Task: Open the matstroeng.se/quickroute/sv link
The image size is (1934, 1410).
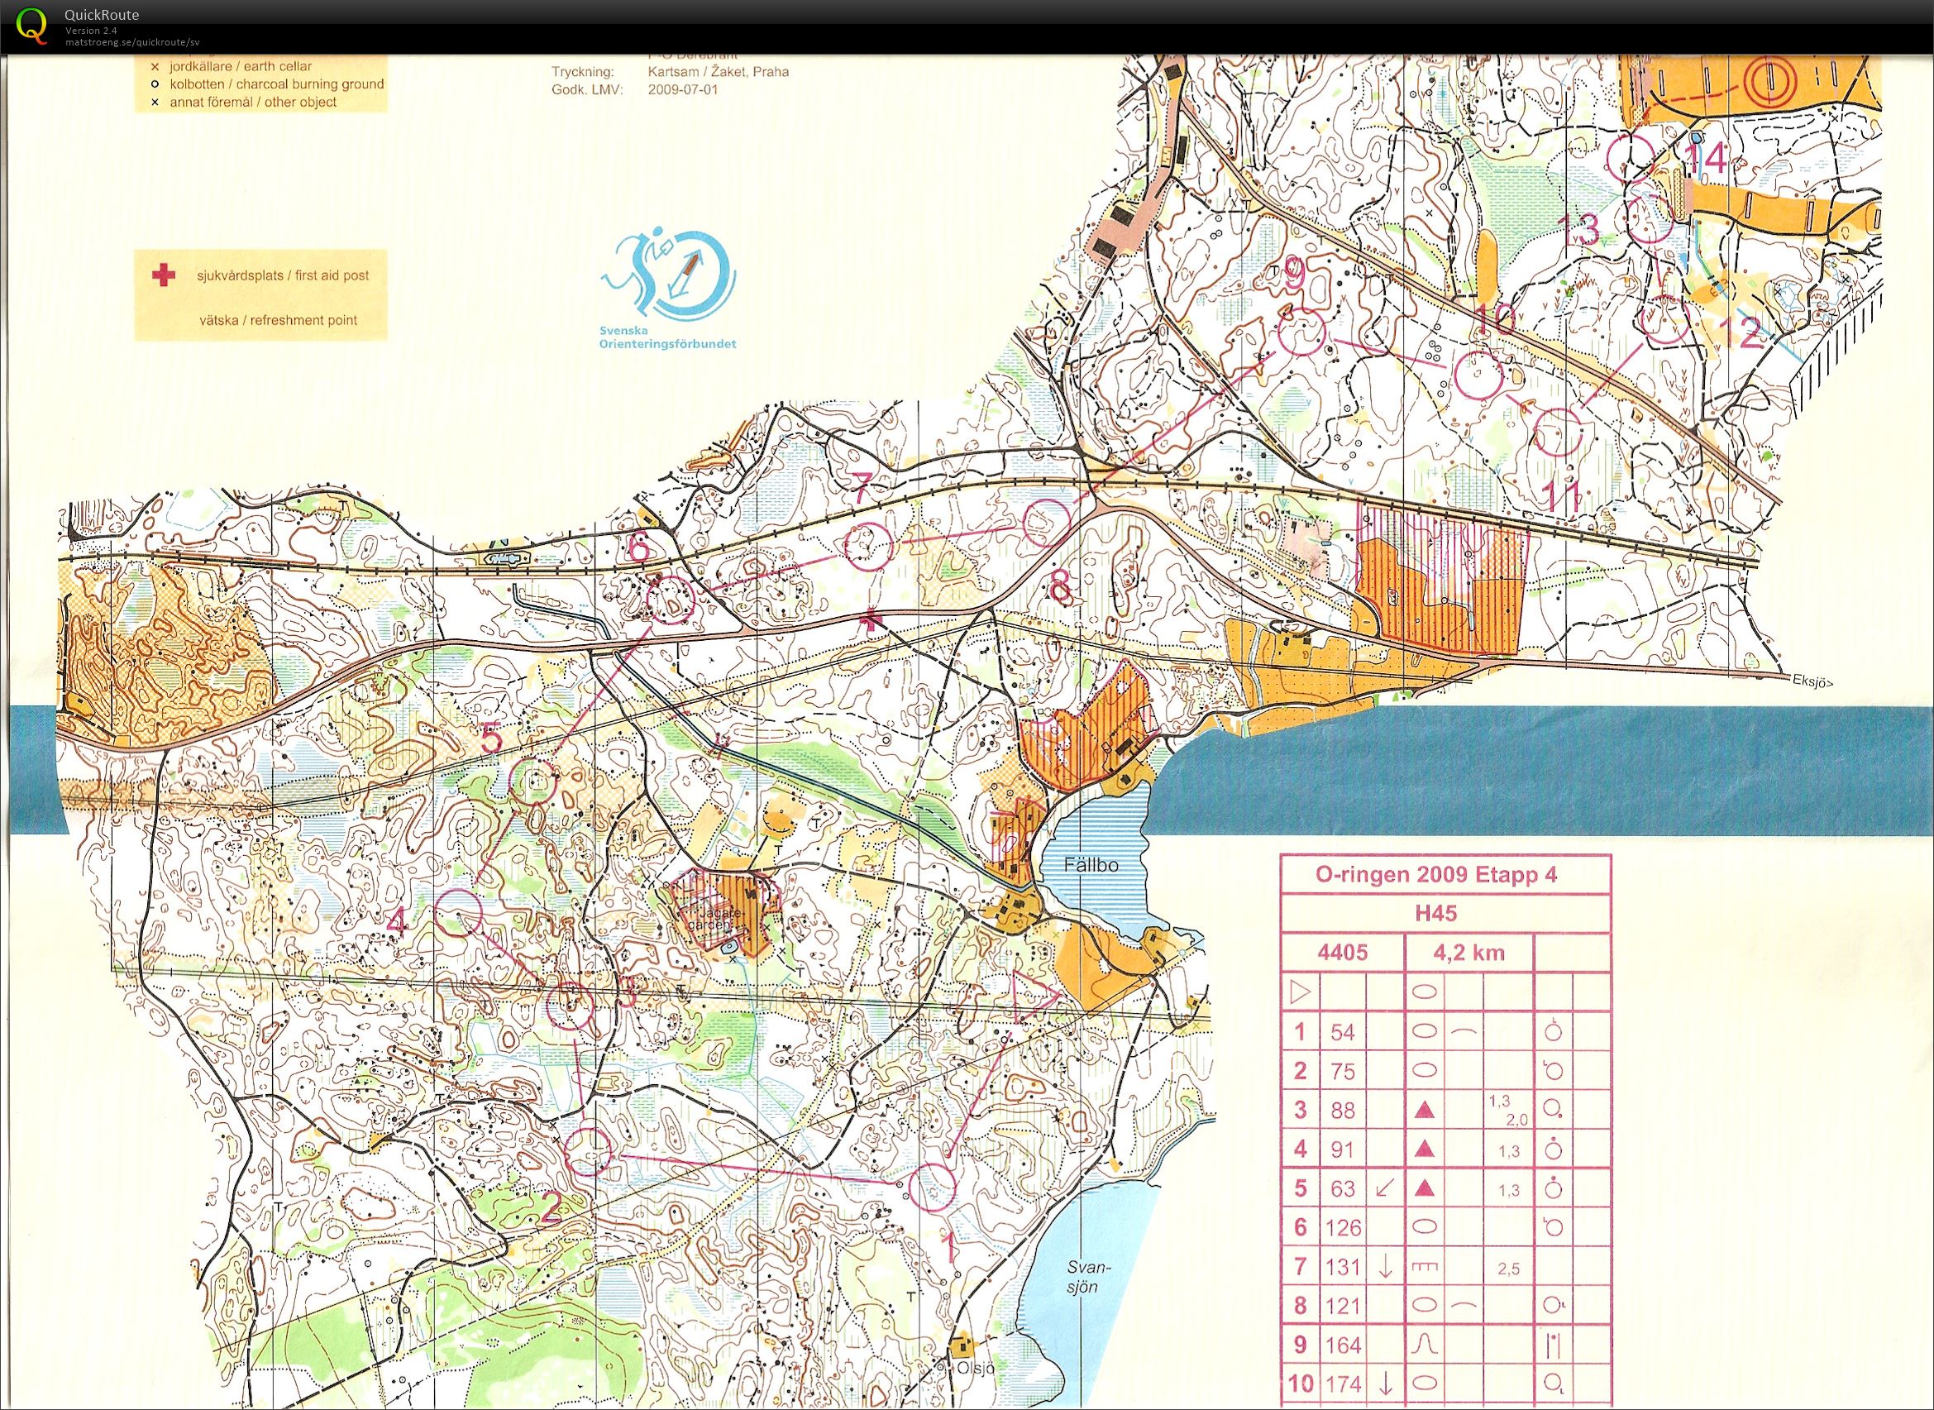Action: coord(132,42)
